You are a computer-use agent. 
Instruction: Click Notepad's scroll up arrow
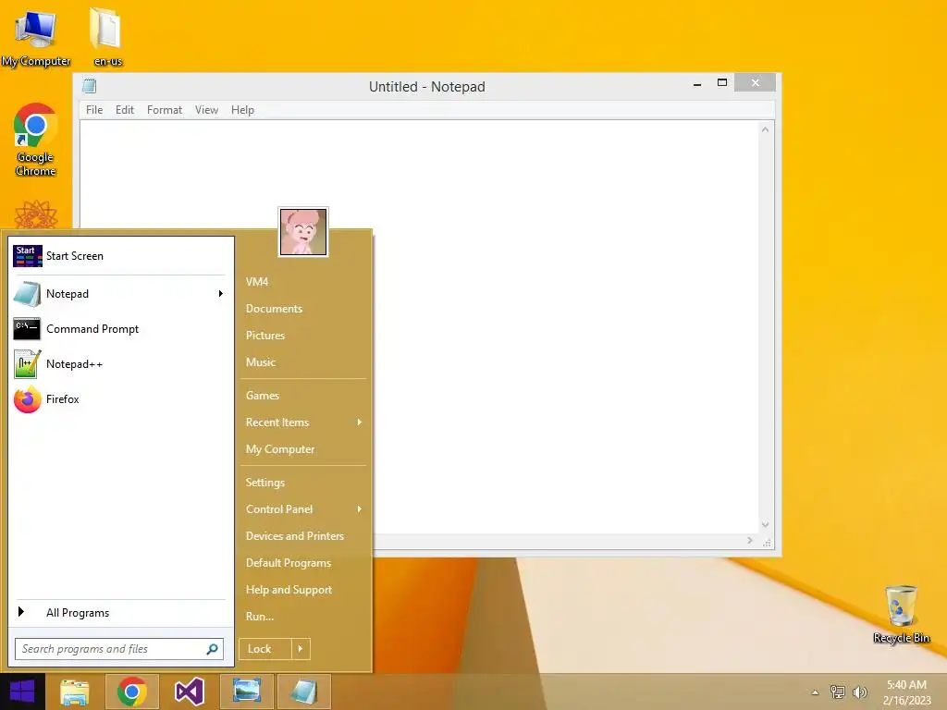point(765,129)
